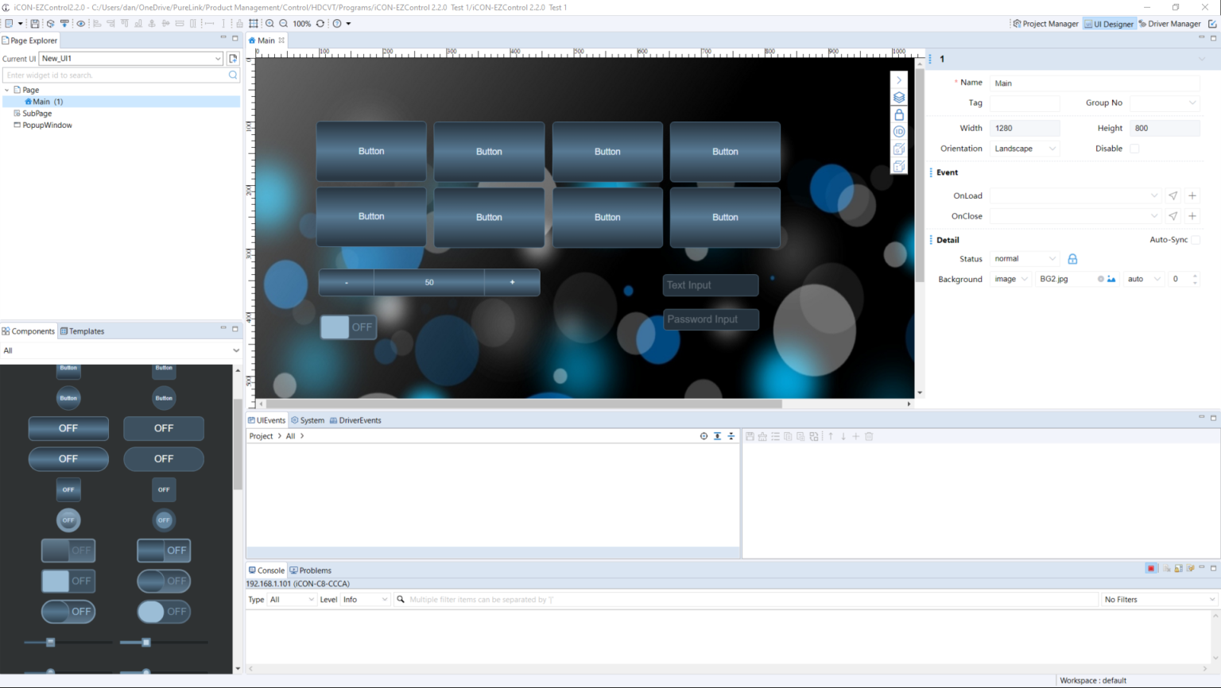Screen dimensions: 1221x688
Task: Click the zoom out magnifier icon
Action: click(284, 24)
